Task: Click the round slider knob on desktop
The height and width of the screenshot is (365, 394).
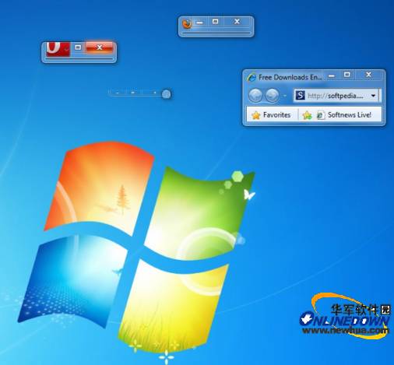Action: (x=166, y=94)
